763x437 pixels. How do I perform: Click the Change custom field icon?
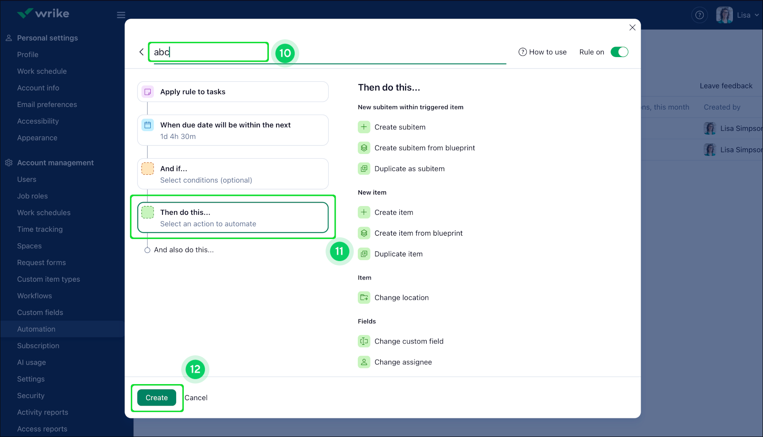[x=364, y=341]
